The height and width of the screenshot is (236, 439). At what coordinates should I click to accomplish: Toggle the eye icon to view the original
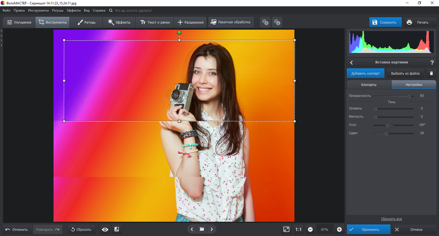(x=105, y=229)
